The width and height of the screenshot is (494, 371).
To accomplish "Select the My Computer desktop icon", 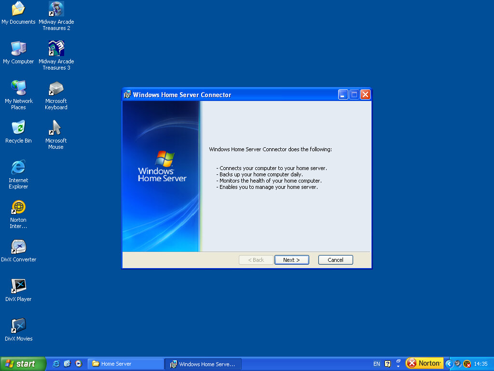I will (x=18, y=49).
